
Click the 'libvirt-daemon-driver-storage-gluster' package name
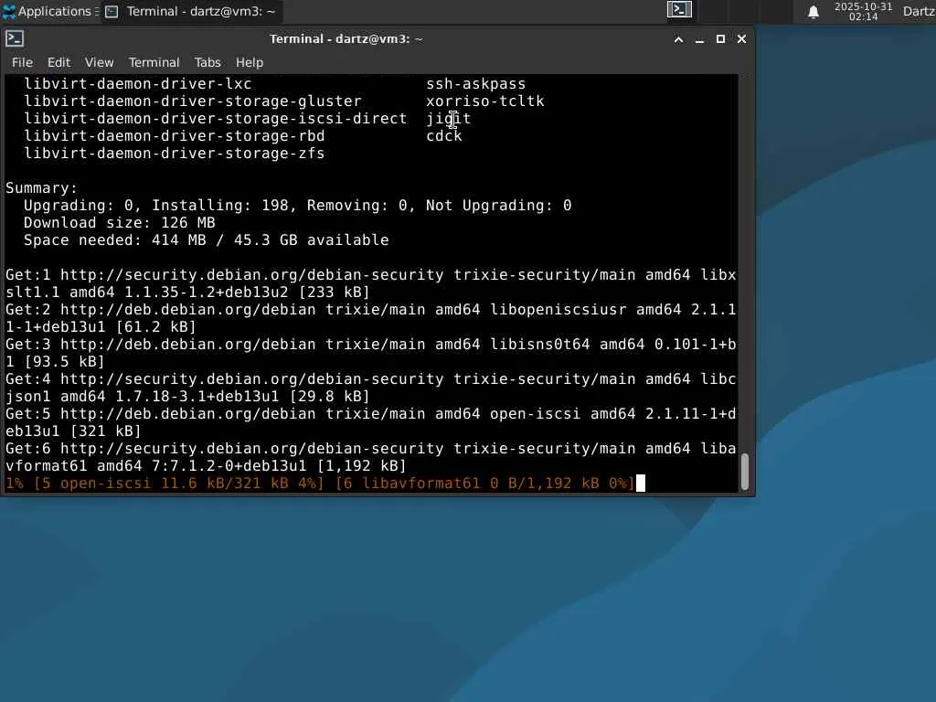193,101
